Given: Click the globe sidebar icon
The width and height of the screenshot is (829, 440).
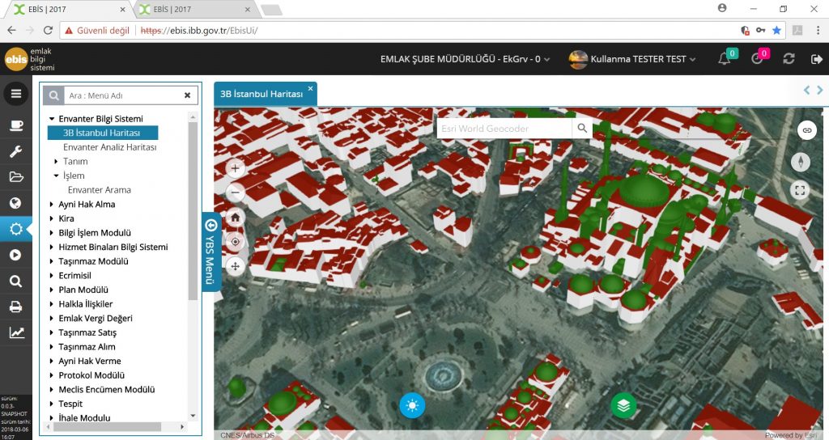Looking at the screenshot, I should click(16, 203).
